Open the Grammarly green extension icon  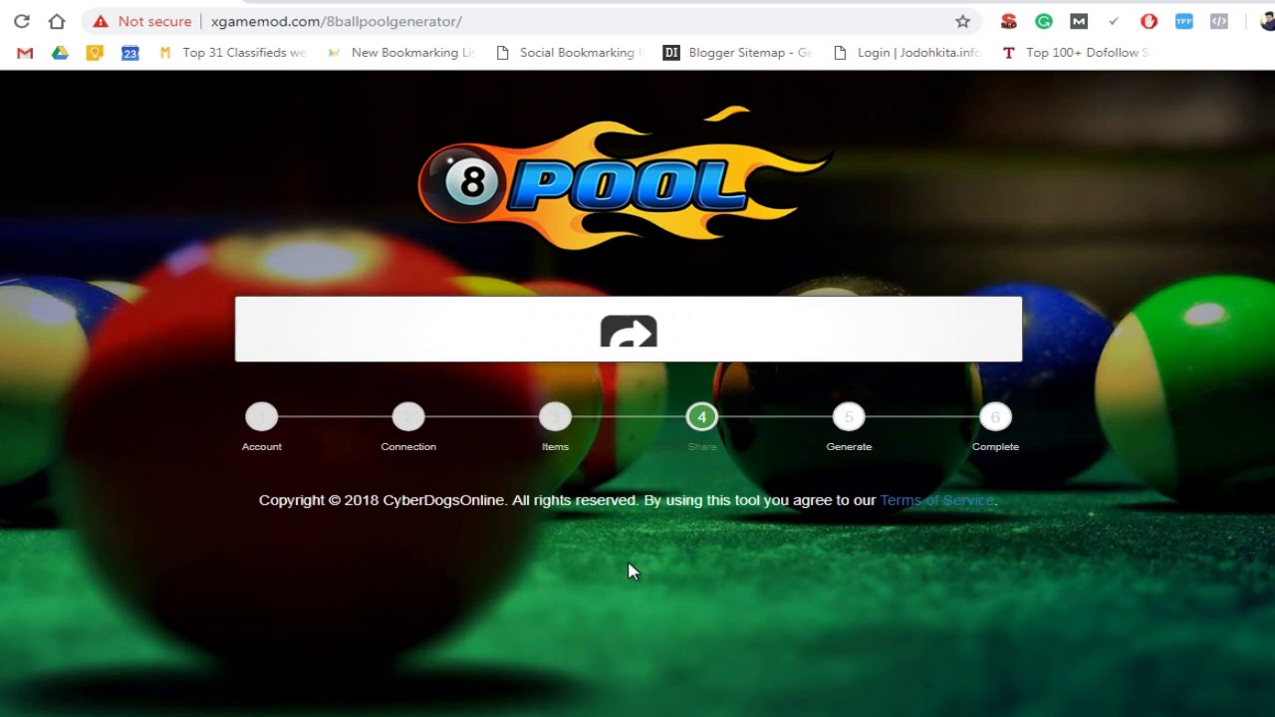pyautogui.click(x=1044, y=21)
